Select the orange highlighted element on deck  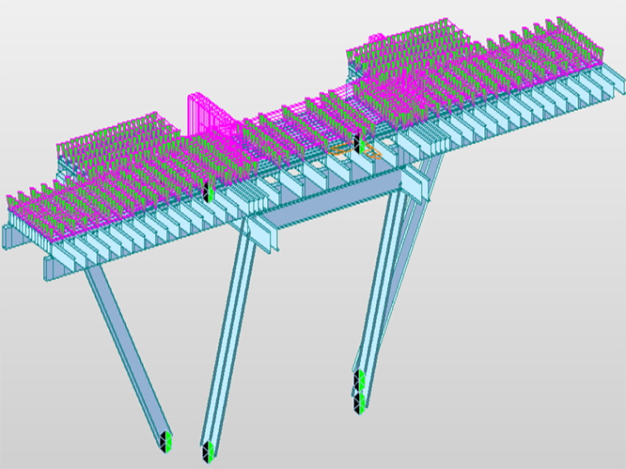(339, 150)
